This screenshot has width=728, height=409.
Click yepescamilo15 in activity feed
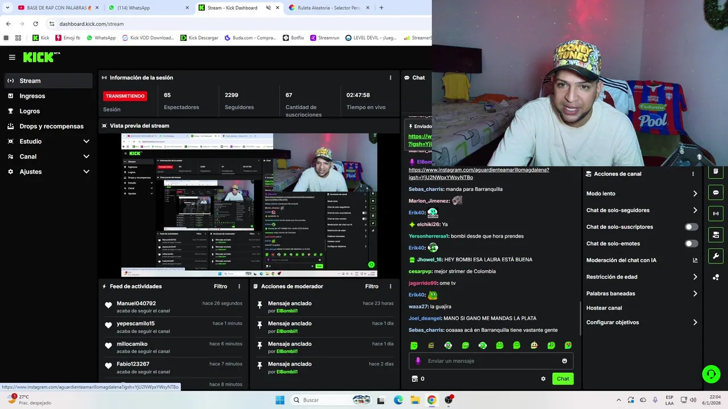[135, 323]
